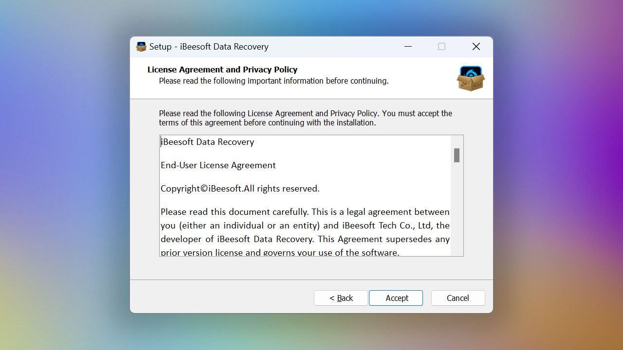Click the license text scrollbar thumb
Viewport: 623px width, 350px height.
coord(457,155)
